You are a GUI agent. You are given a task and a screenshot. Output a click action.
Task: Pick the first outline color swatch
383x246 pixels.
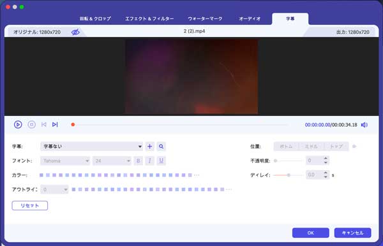pyautogui.click(x=73, y=189)
